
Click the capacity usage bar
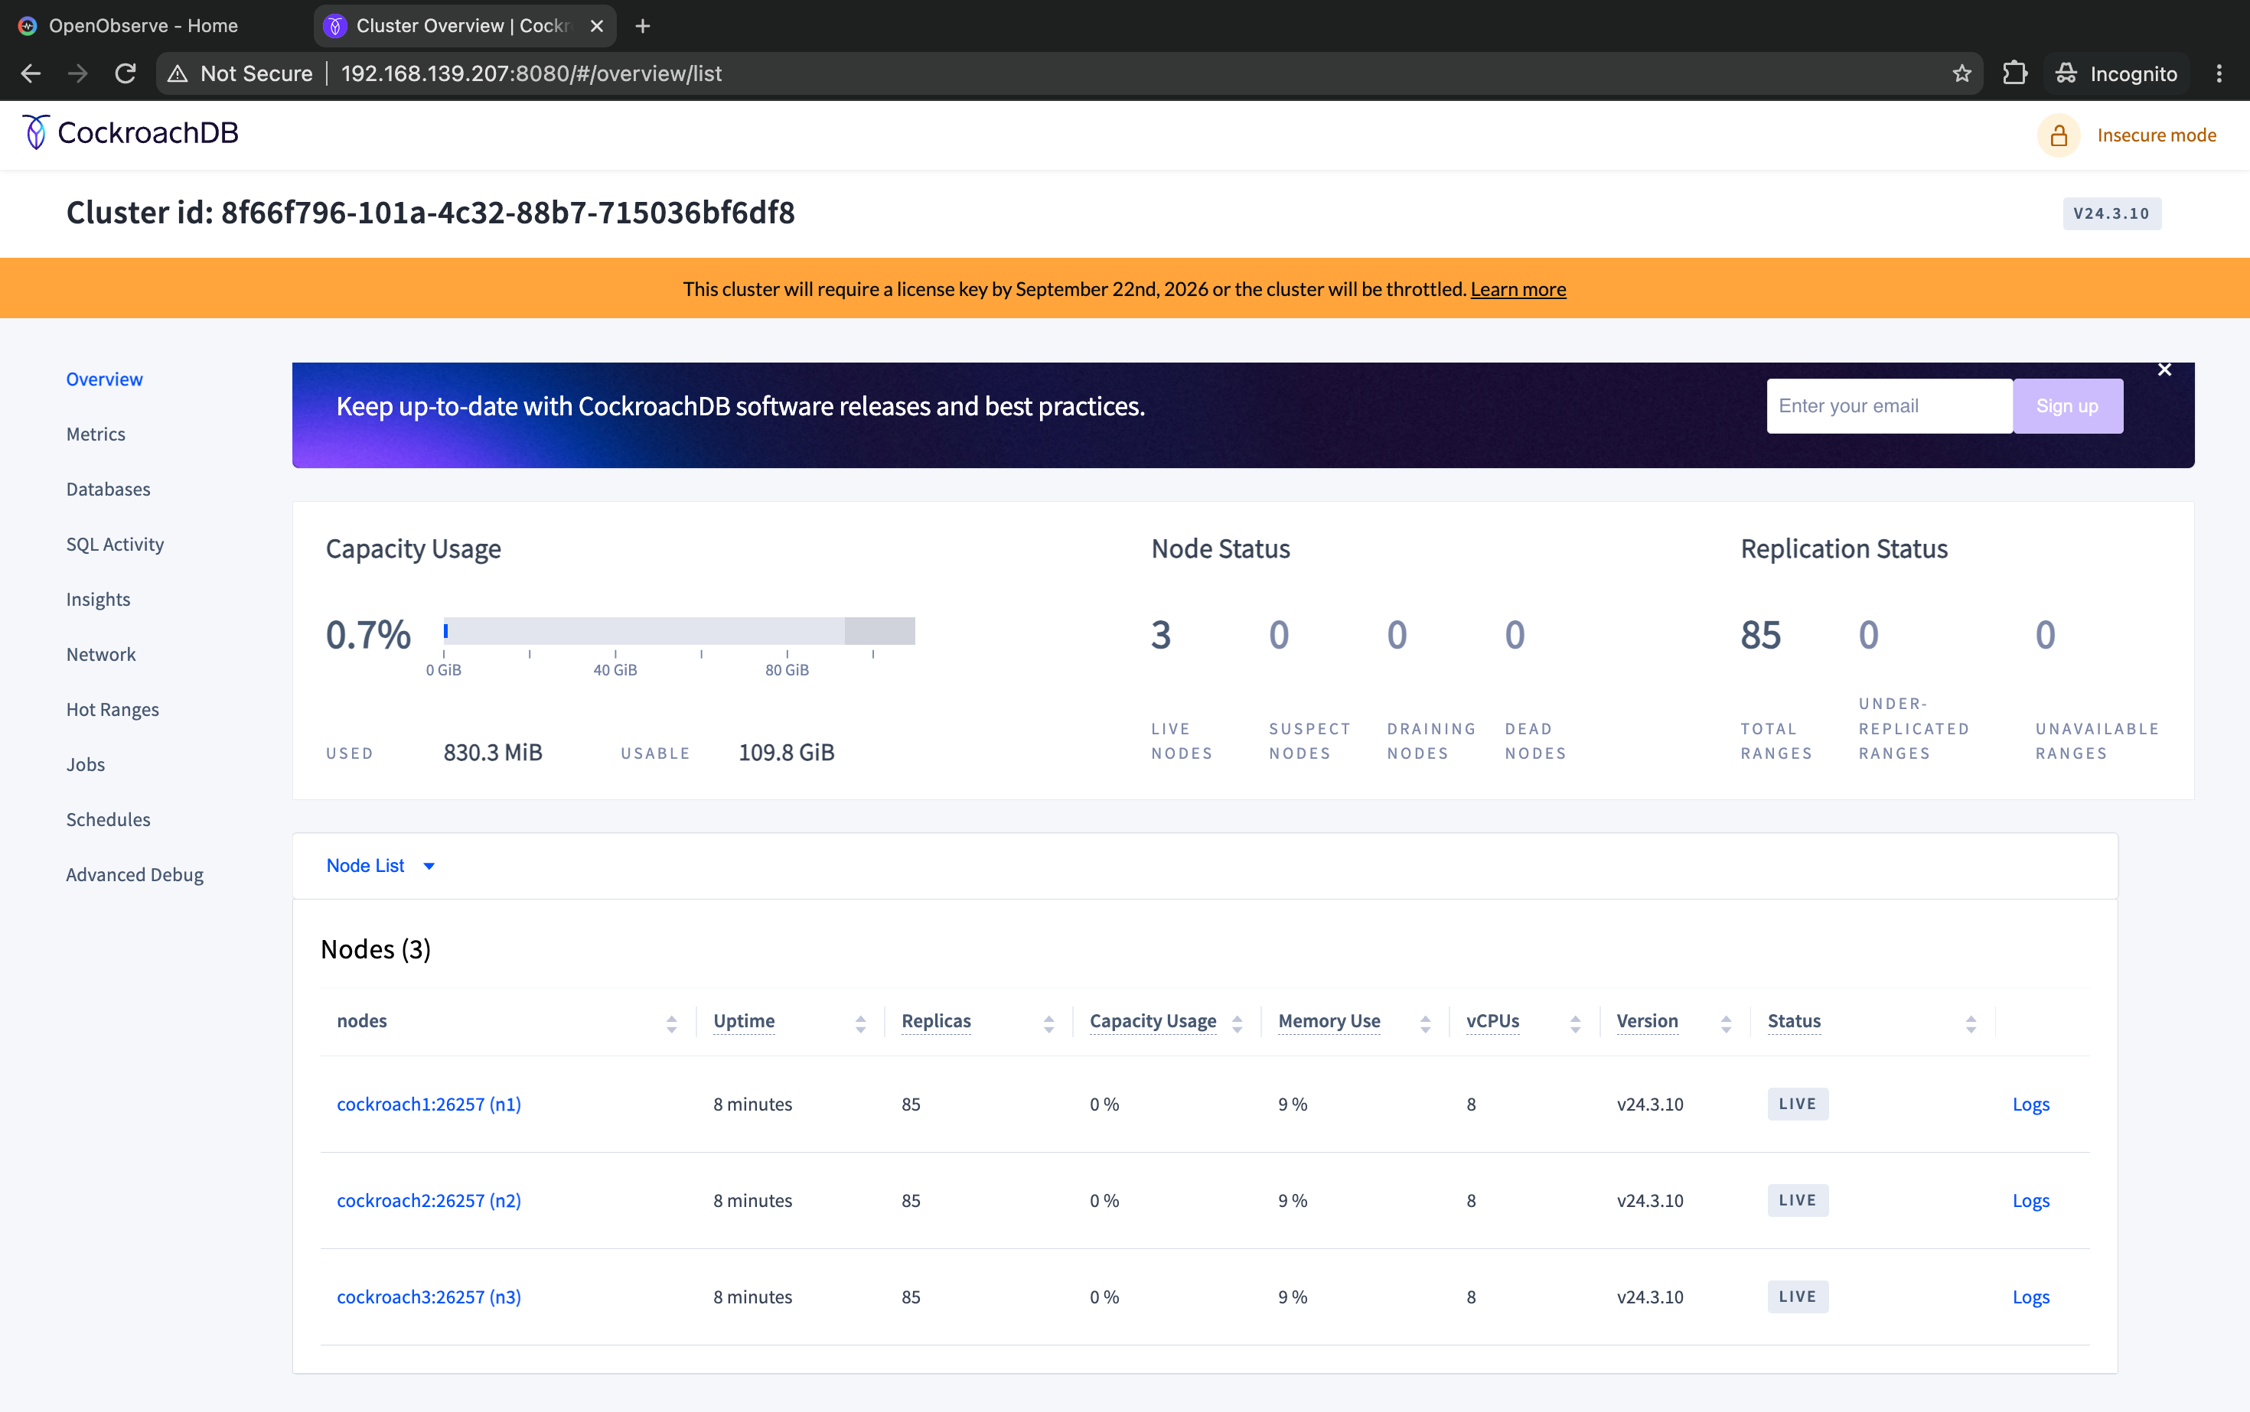click(x=680, y=631)
